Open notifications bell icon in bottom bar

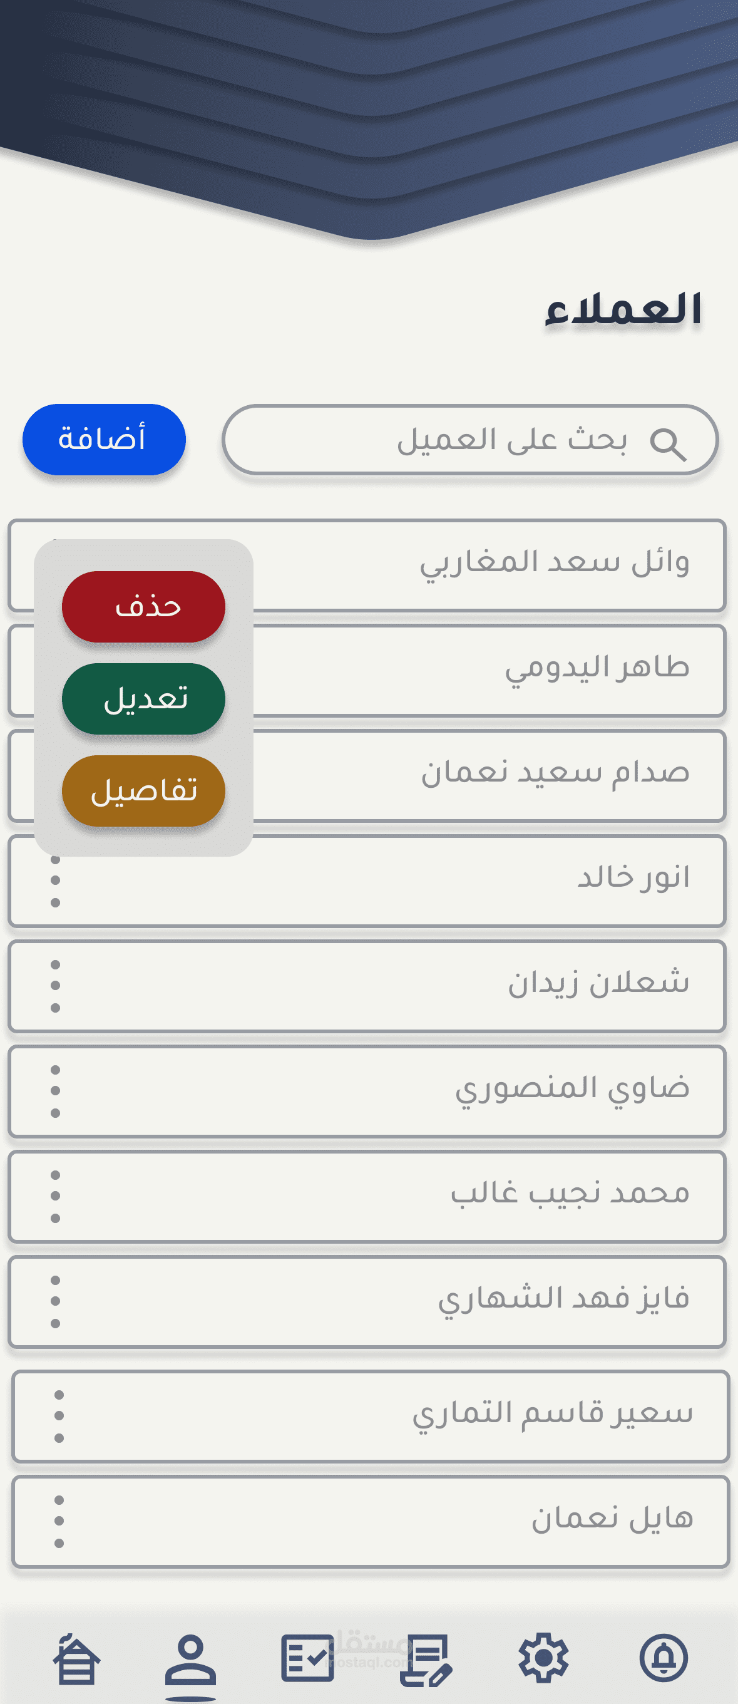[664, 1658]
